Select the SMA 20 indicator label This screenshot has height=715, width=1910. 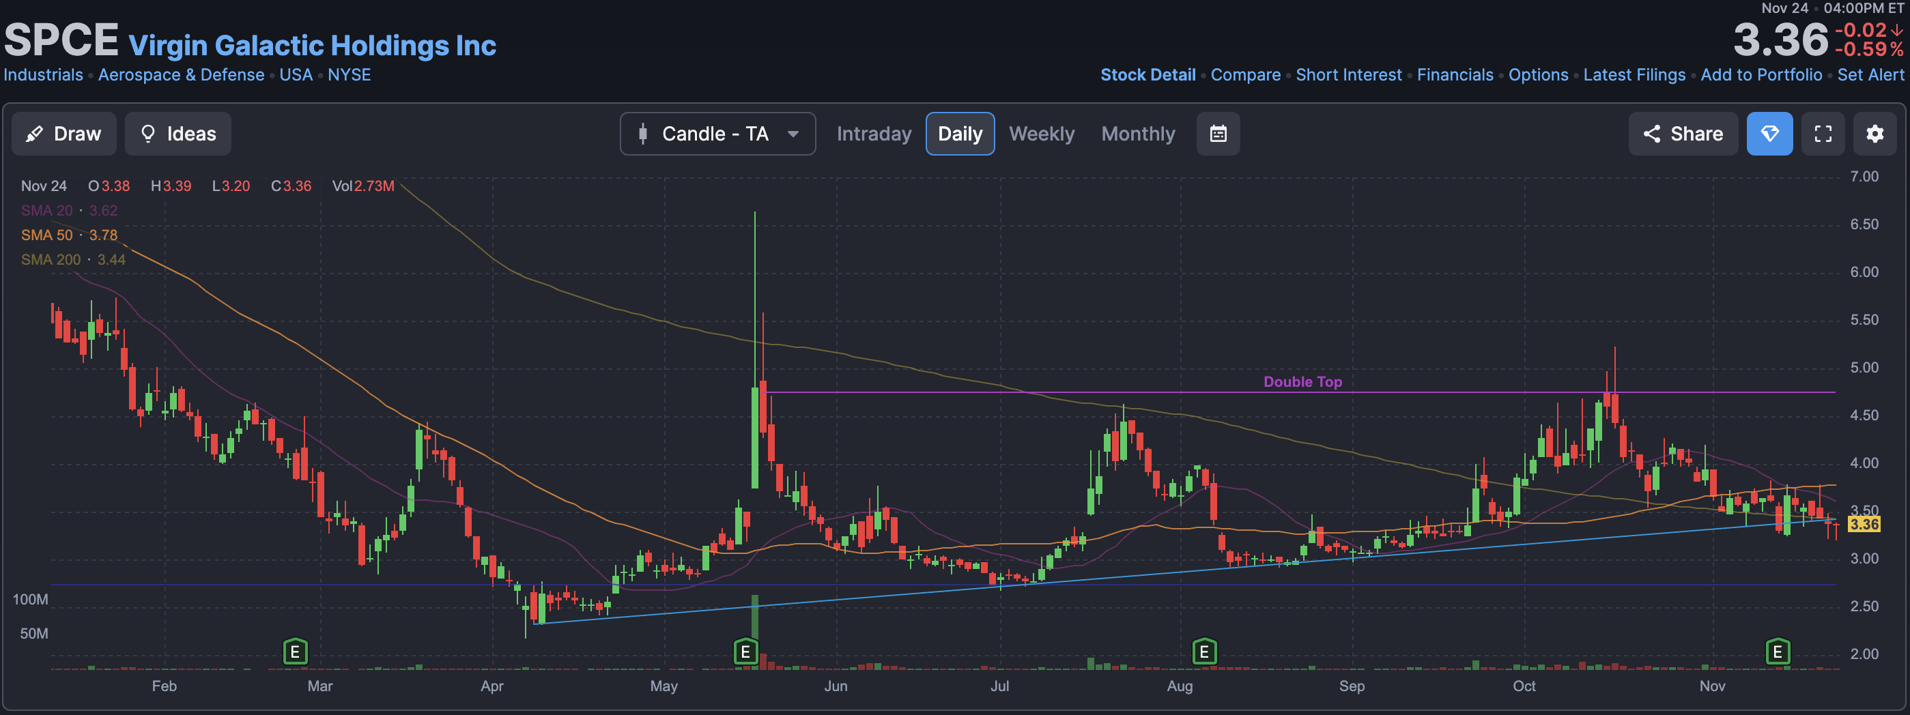(x=69, y=210)
